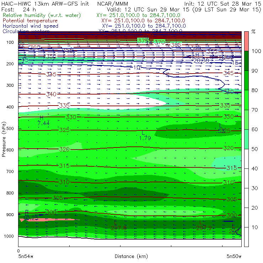Click the 300 hPa pressure tick label
Screen dimensions: 263x263
tap(10, 85)
